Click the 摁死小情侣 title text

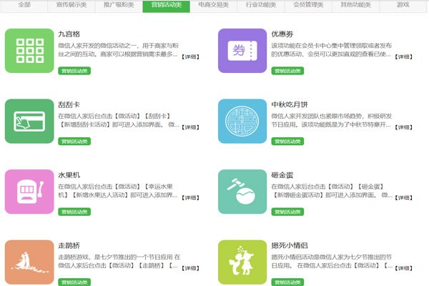tap(290, 245)
